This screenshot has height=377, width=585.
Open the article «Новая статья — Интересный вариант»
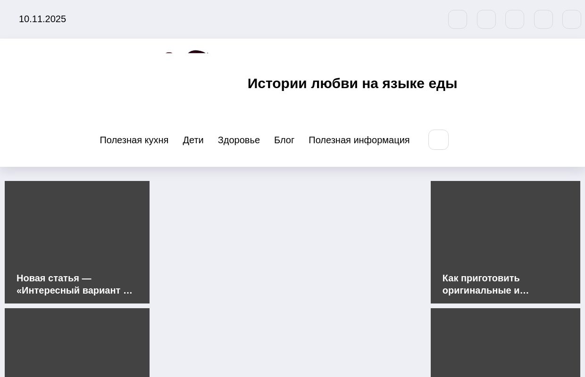tap(75, 284)
